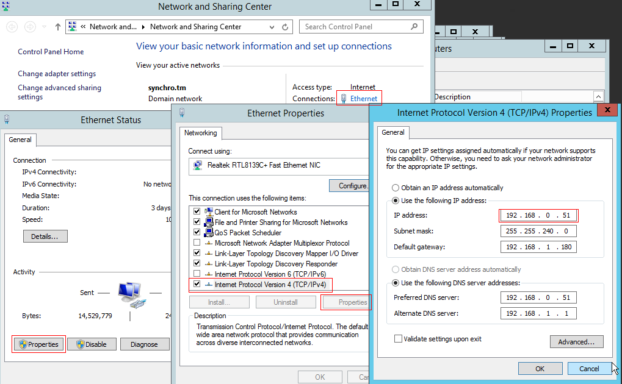
Task: Uncheck Link-Layer Topology Discovery Responder checkbox
Action: [197, 263]
